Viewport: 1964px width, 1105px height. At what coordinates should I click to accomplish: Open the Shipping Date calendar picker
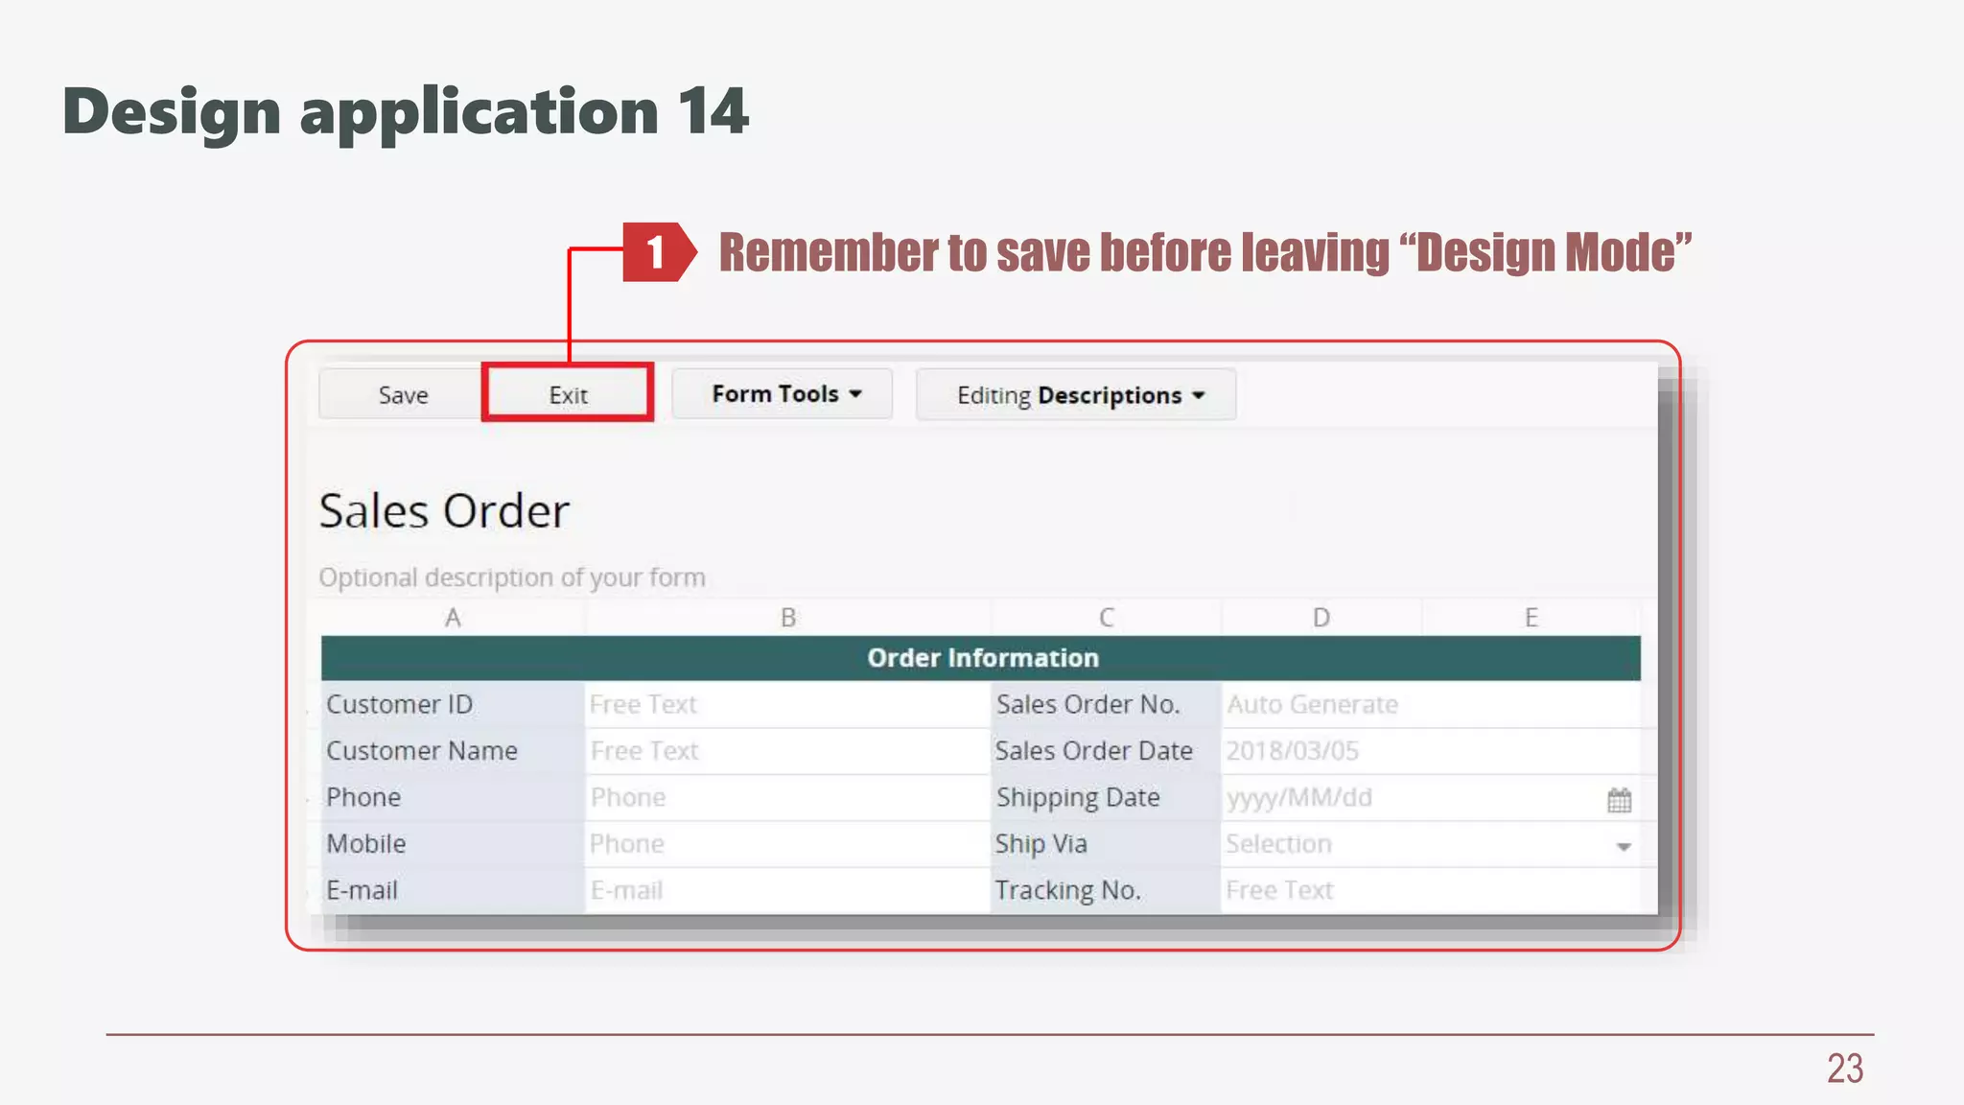1619,799
